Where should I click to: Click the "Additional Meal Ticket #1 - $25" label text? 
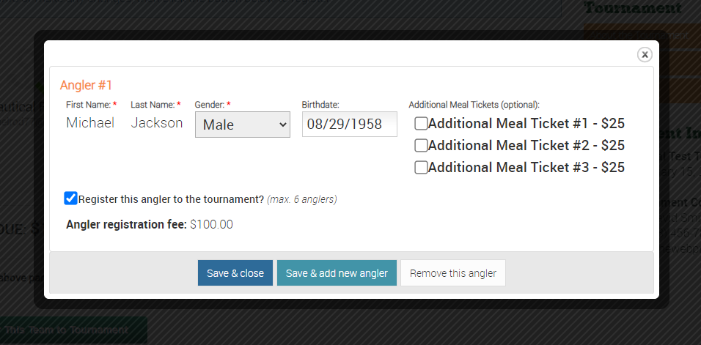click(526, 123)
